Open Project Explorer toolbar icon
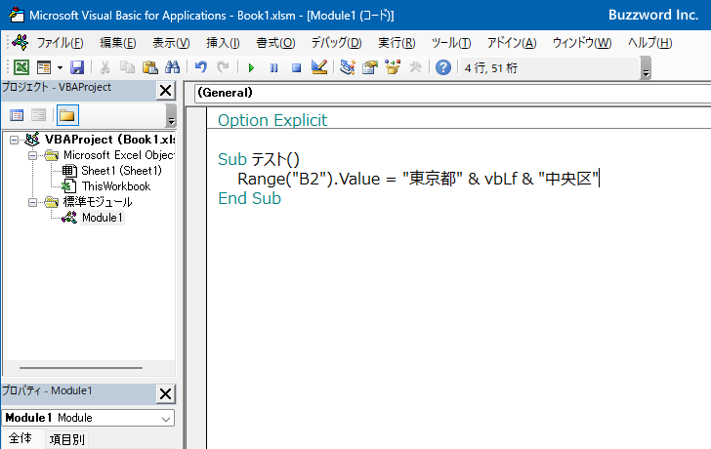The image size is (711, 449). (348, 67)
